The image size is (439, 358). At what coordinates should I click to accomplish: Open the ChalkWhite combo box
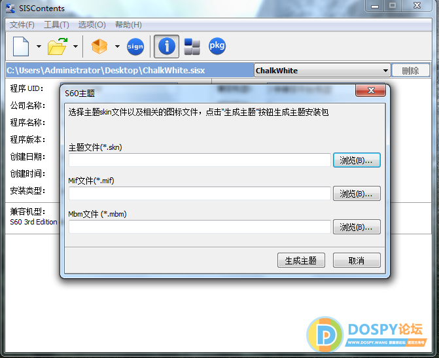pos(322,71)
